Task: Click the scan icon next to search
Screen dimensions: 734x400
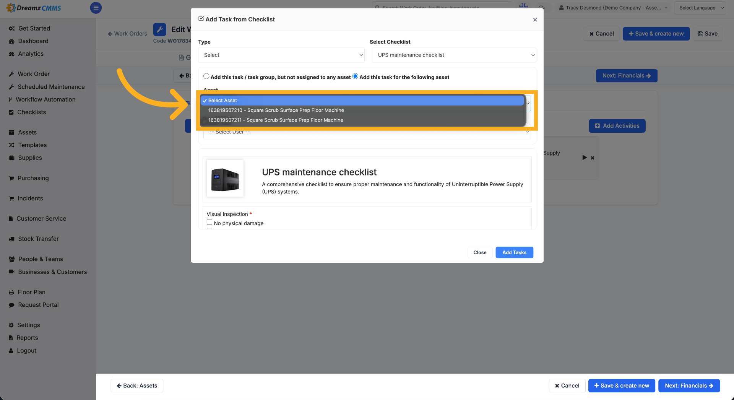Action: [523, 7]
